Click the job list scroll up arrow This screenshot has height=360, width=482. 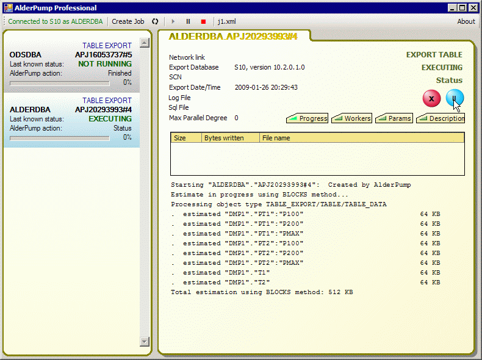(x=145, y=43)
